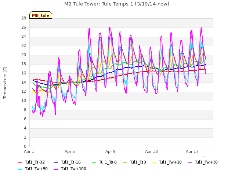
Task: Click the 26 y-axis tick label
Action: tap(23, 27)
